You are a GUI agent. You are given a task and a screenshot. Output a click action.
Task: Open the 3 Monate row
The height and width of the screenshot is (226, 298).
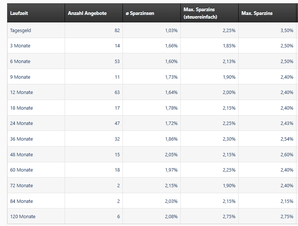[x=20, y=45]
